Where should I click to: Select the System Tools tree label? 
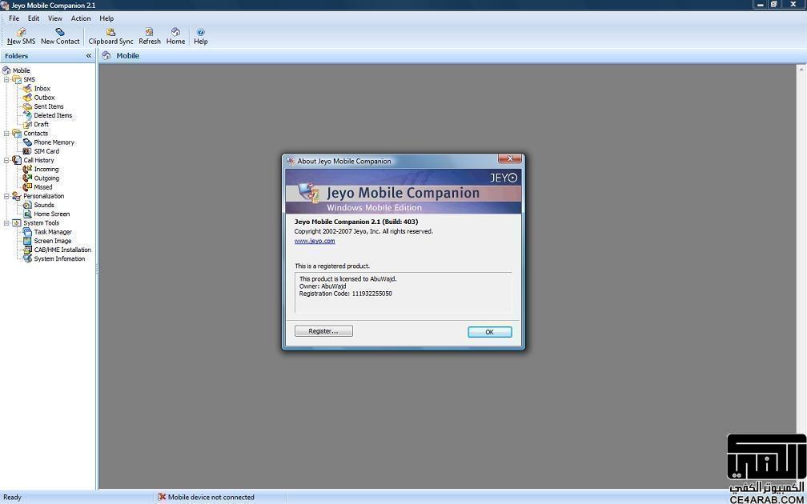coord(41,223)
